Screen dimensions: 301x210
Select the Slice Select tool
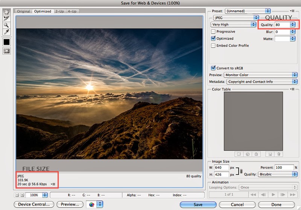coord(6,18)
